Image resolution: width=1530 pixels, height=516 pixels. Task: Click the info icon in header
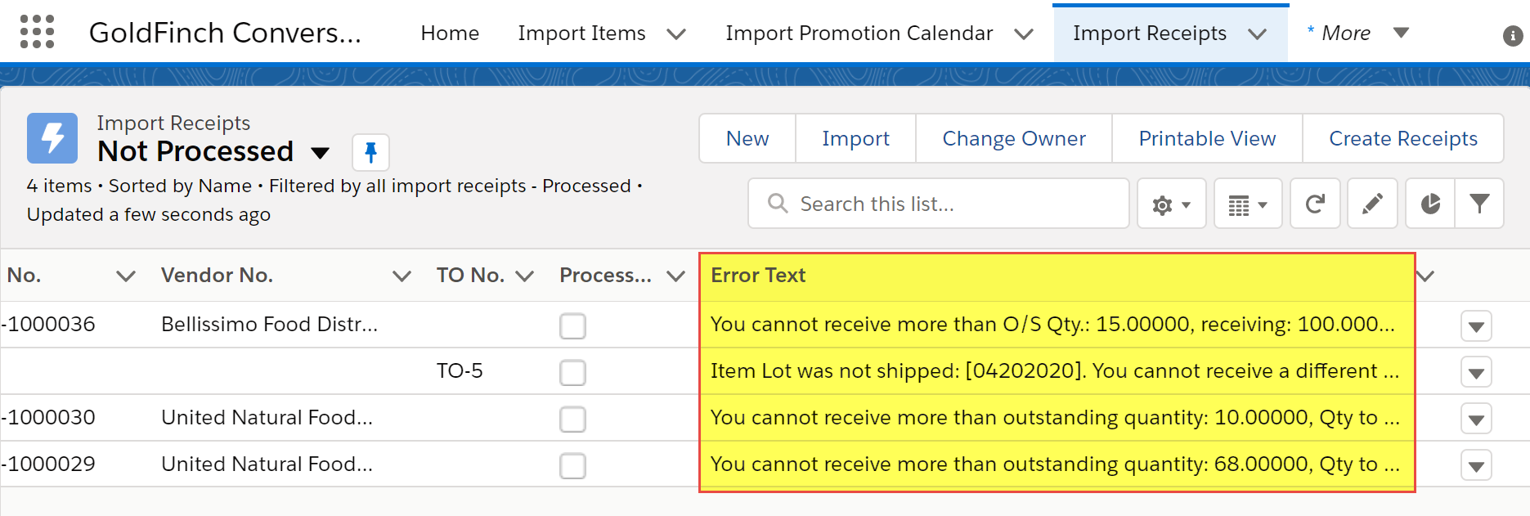(x=1513, y=35)
